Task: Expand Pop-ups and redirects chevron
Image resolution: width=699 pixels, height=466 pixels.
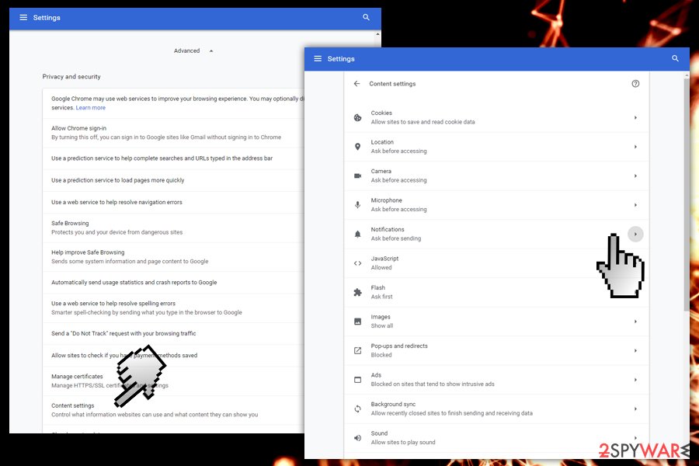Action: (635, 350)
